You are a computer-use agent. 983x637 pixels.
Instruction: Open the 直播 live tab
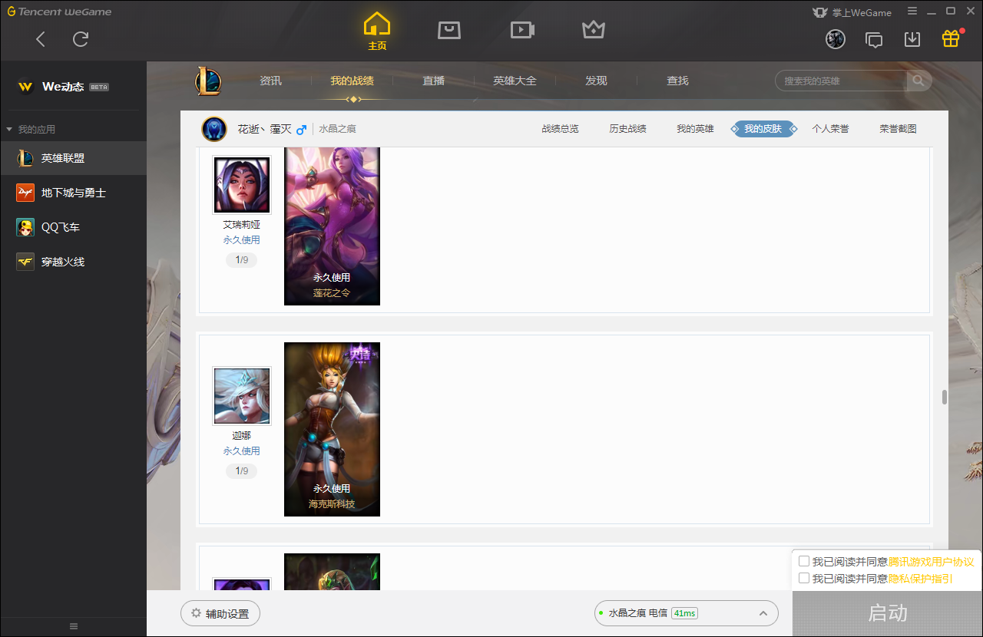[433, 81]
